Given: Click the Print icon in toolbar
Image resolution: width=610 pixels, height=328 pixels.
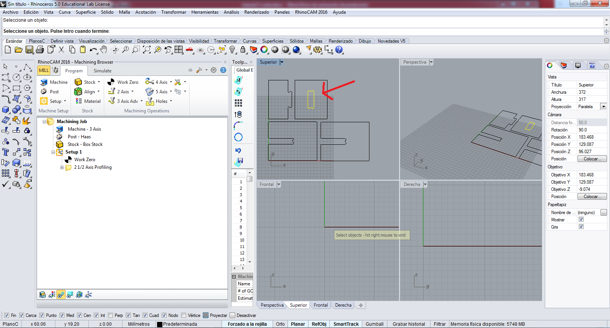Looking at the screenshot, I should click(x=40, y=50).
